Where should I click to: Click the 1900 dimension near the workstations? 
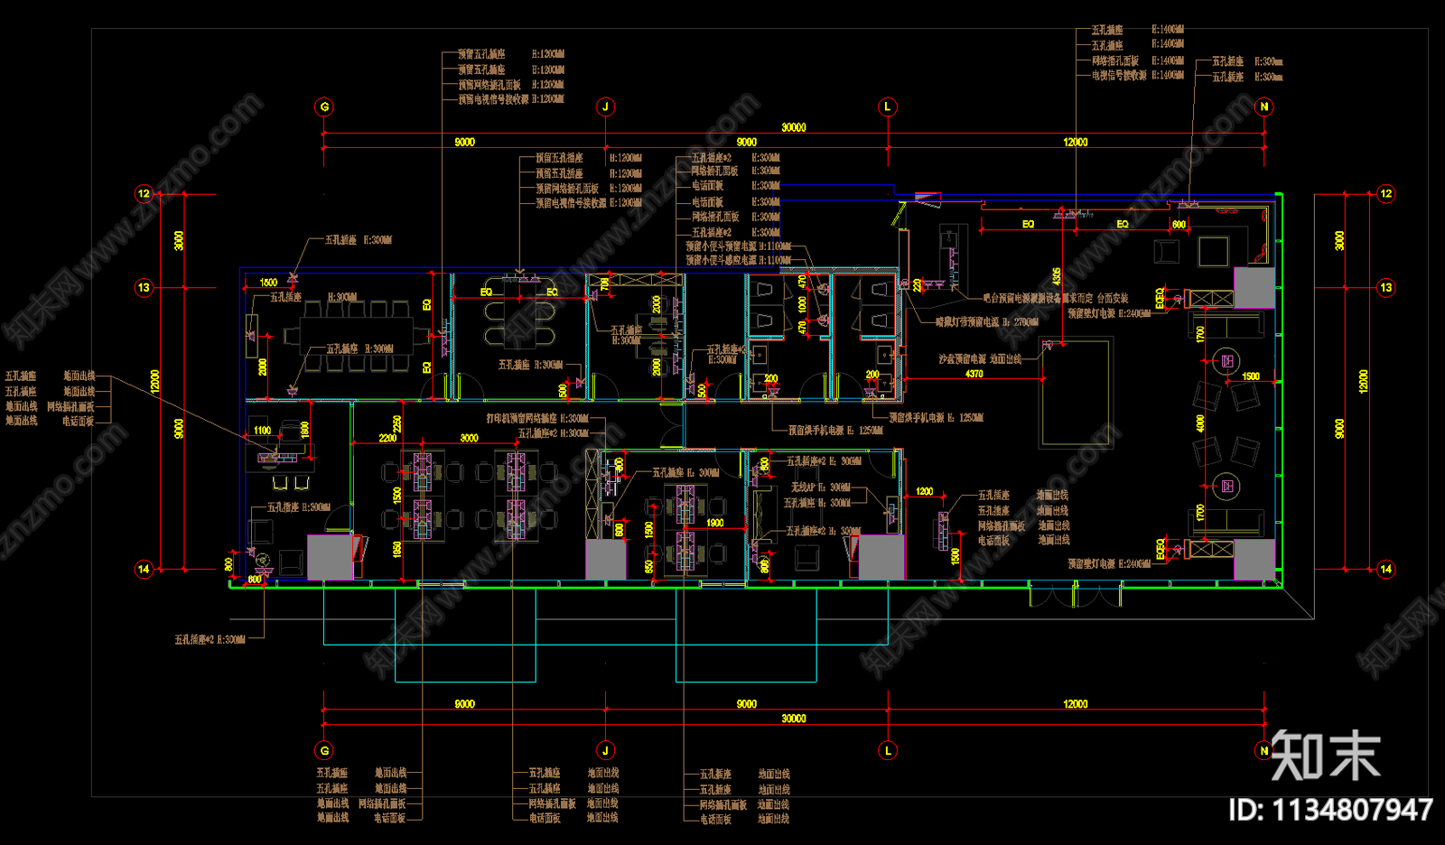coord(714,523)
